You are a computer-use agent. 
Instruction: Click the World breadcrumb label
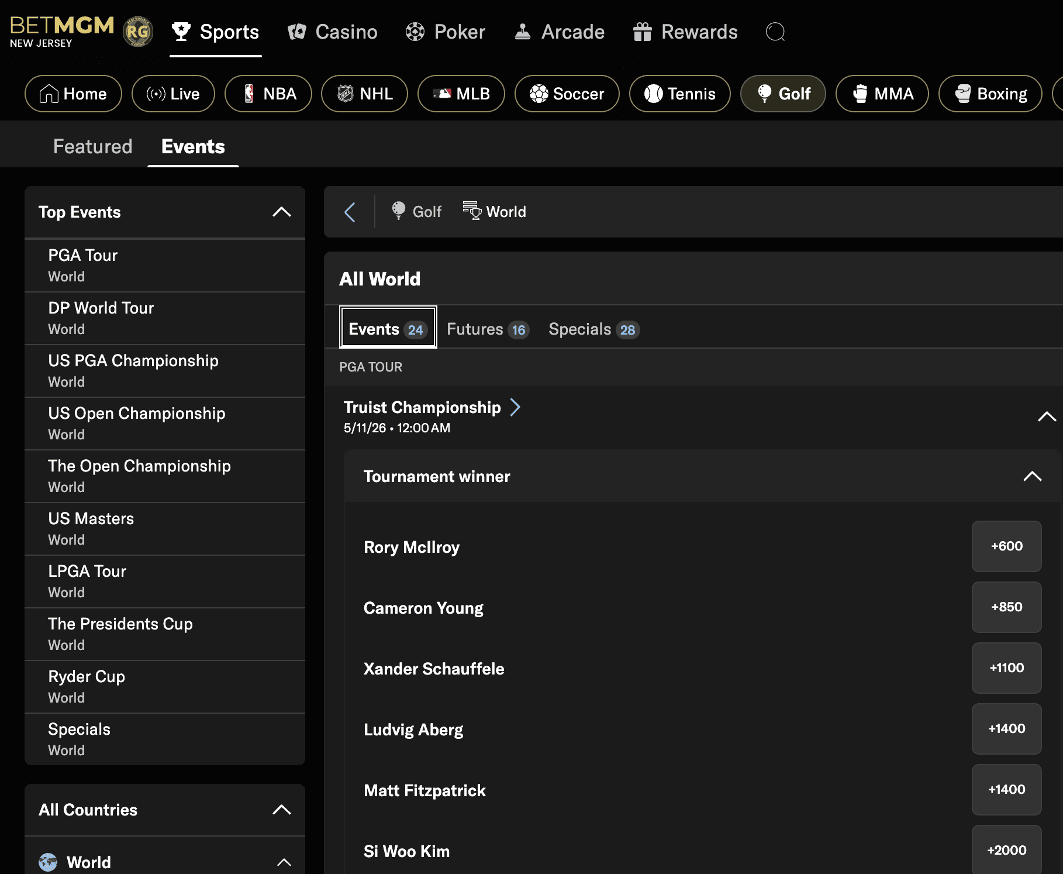pyautogui.click(x=506, y=212)
